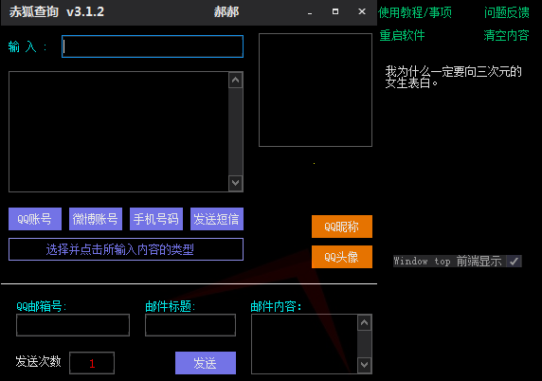Click 重启软件 to restart the app
This screenshot has width=542, height=381.
(402, 35)
